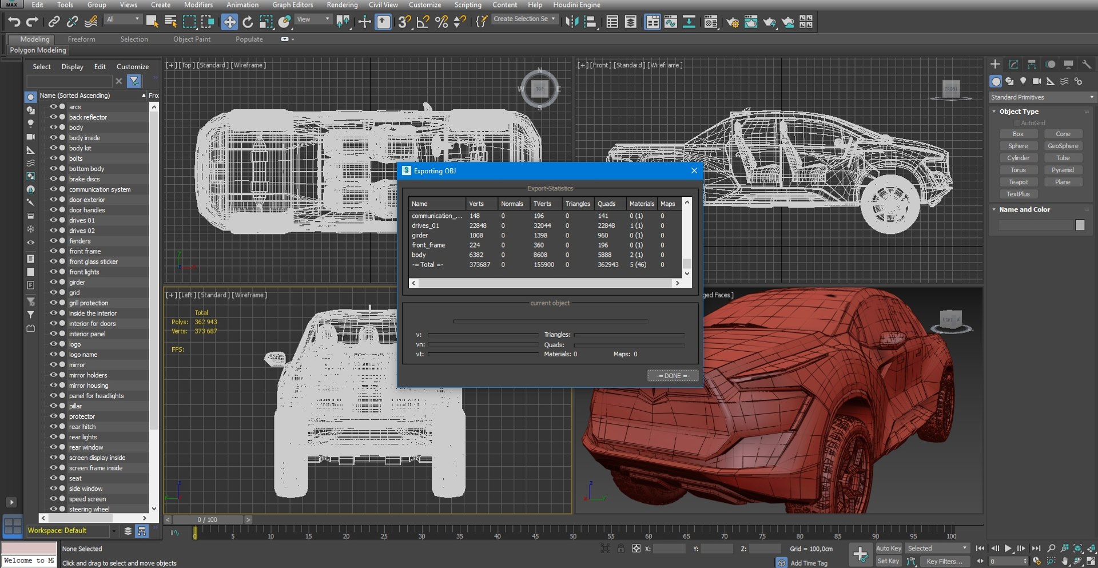Click the Pan View hand icon
Viewport: 1098px width, 568px height.
click(x=1064, y=561)
